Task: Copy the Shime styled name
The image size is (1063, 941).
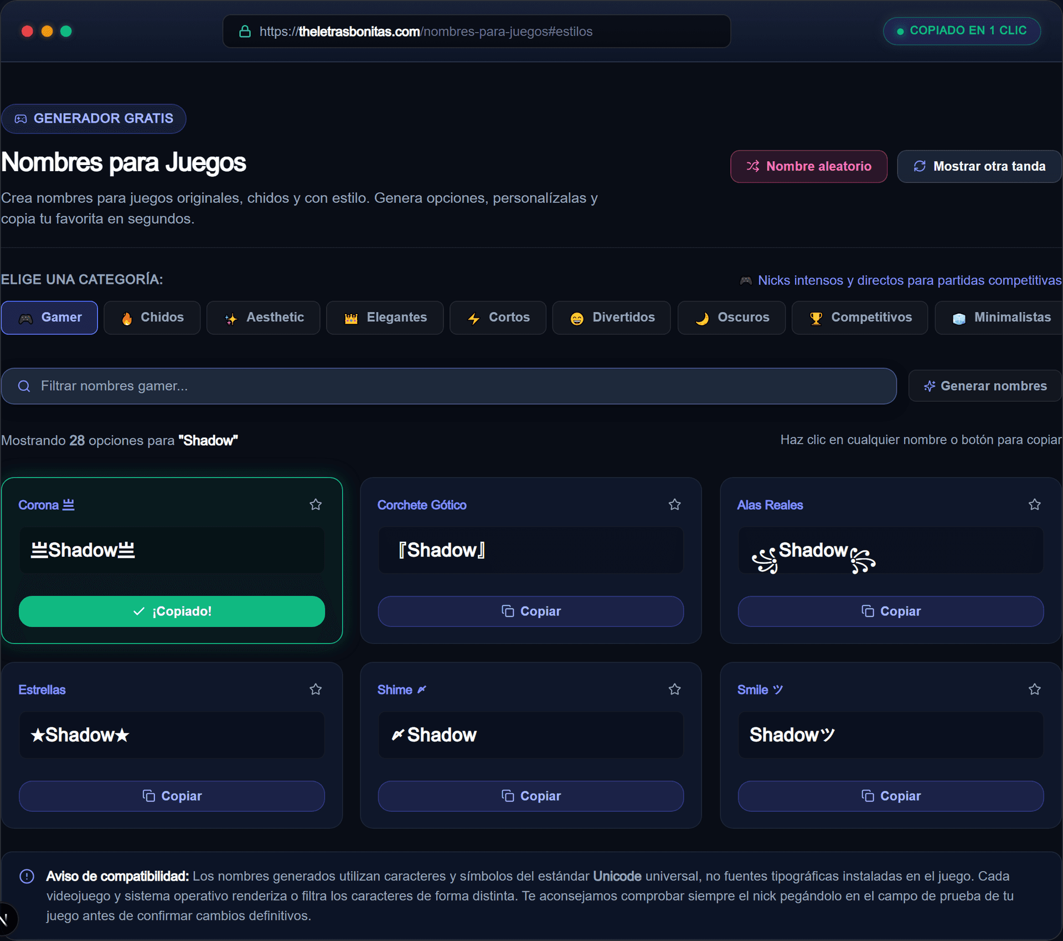Action: coord(531,796)
